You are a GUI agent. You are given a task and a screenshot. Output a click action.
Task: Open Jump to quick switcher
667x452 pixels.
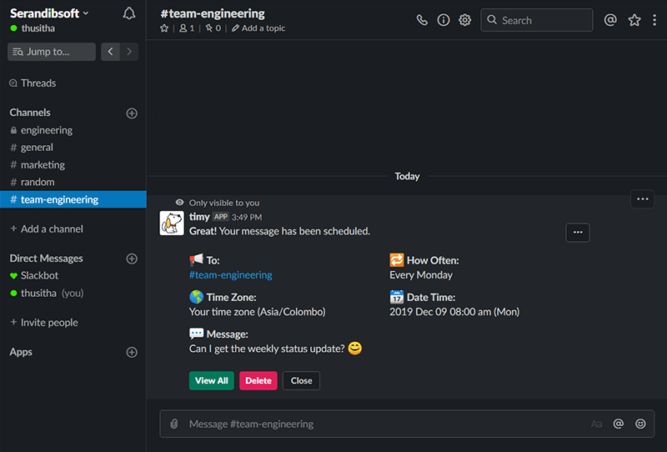tap(52, 52)
